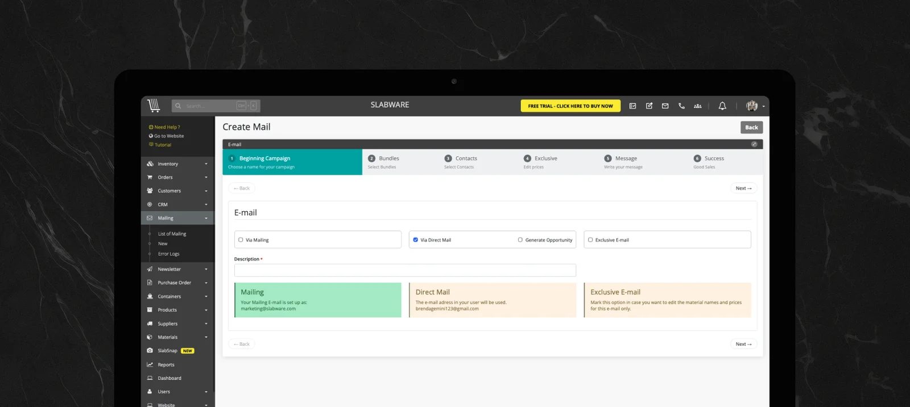Image resolution: width=910 pixels, height=407 pixels.
Task: Click the Materials sidebar icon
Action: [x=150, y=337]
